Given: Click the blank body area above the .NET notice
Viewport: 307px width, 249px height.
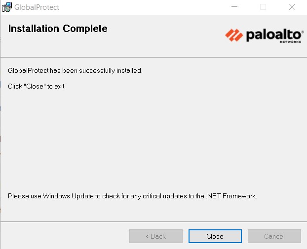Looking at the screenshot, I should [x=148, y=143].
